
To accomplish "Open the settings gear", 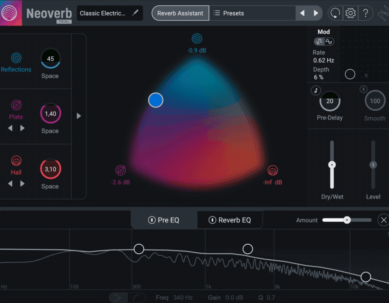I will click(x=350, y=13).
